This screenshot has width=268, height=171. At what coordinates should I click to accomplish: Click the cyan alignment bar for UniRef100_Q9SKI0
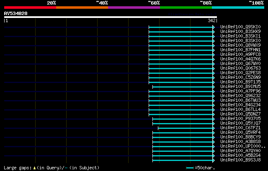pos(180,27)
